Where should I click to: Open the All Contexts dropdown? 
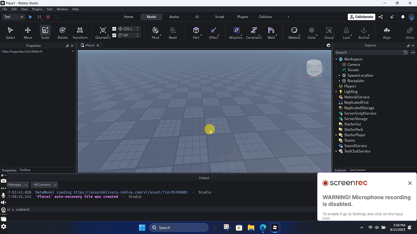44,185
